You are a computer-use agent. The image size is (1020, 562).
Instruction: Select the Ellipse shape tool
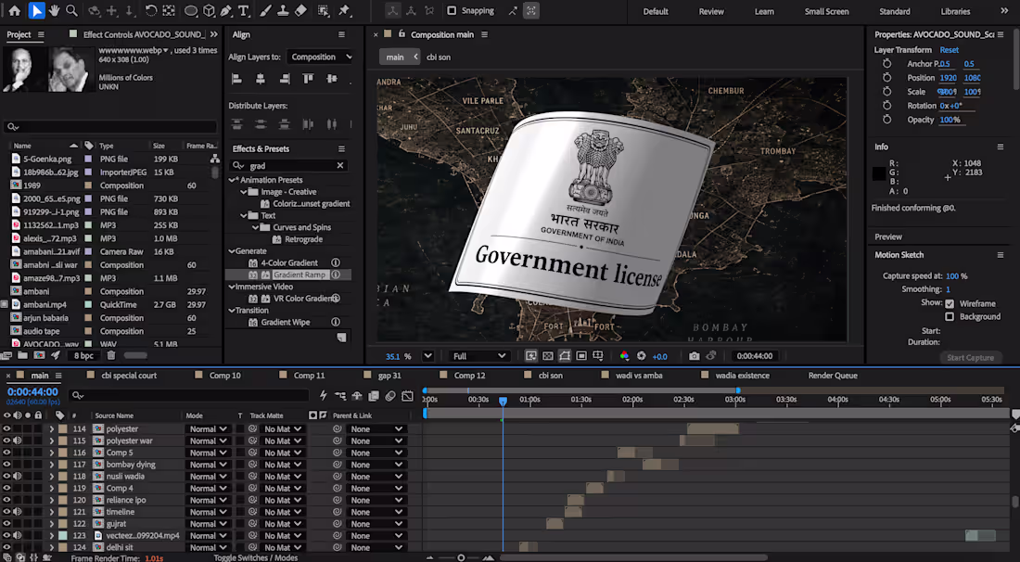(191, 10)
